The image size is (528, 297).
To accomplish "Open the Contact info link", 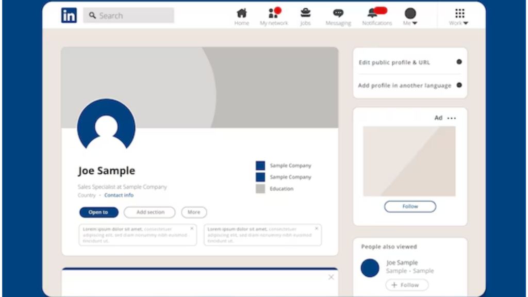I will pyautogui.click(x=119, y=195).
